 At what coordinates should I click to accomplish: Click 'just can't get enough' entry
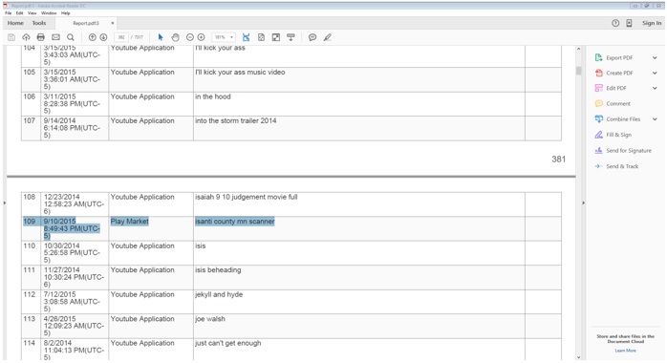point(228,343)
